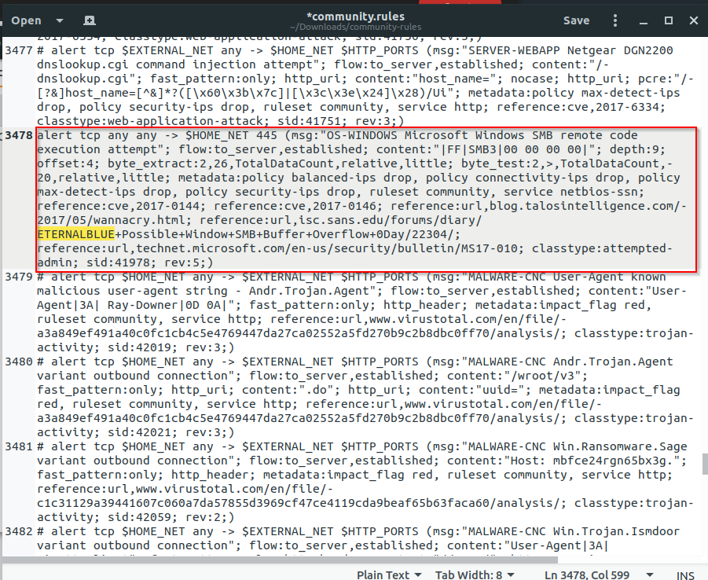Click line number 3477 in gutter
Viewport: 708px width, 580px height.
[19, 50]
